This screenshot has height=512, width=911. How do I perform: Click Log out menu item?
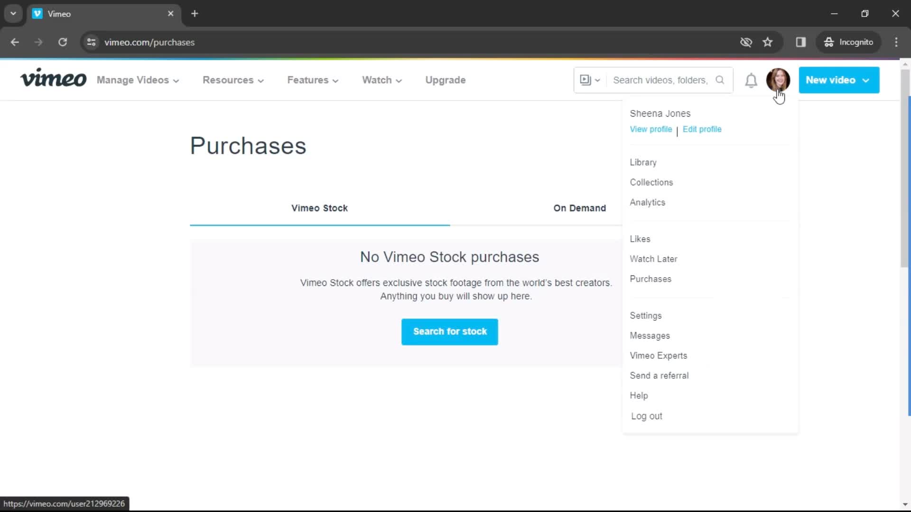647,416
